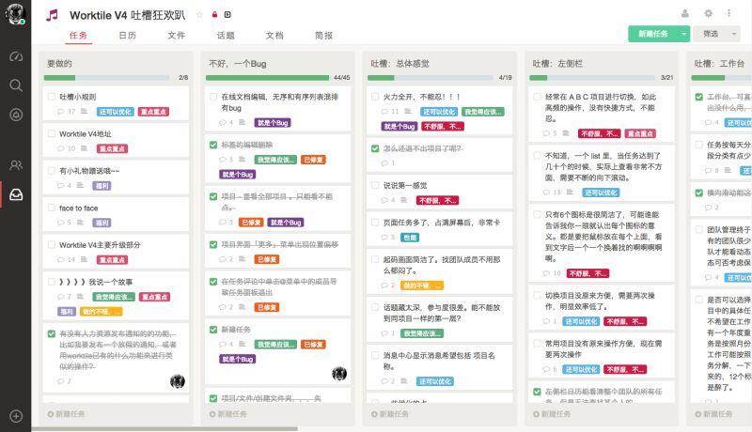Expand the arrow next to 新建任务 button

click(685, 34)
